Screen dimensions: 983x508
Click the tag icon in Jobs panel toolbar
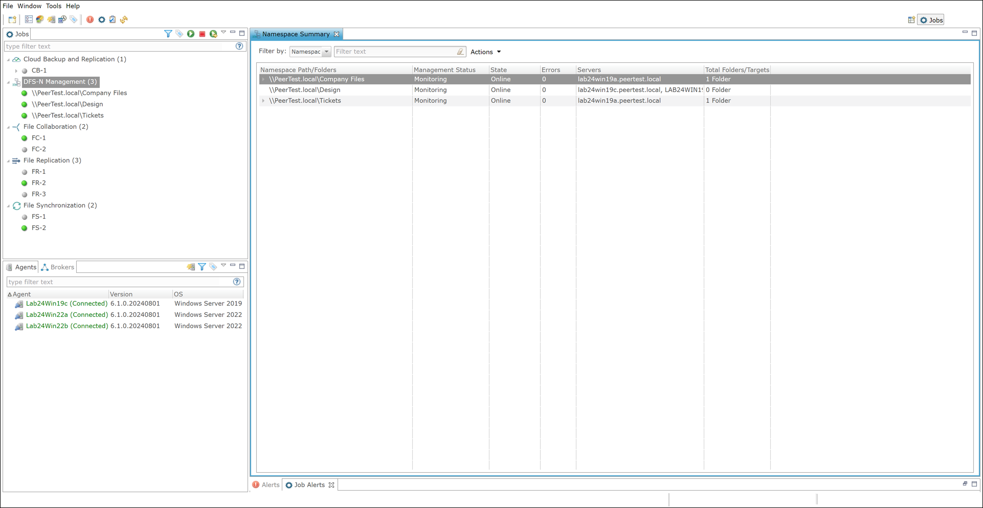coord(179,34)
